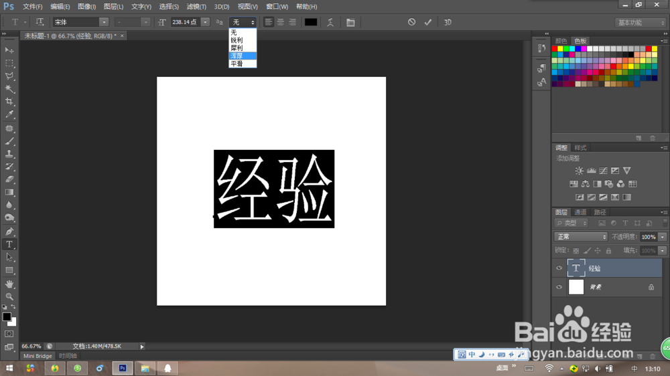Image resolution: width=670 pixels, height=376 pixels.
Task: Open the font style dropdown
Action: (x=133, y=22)
